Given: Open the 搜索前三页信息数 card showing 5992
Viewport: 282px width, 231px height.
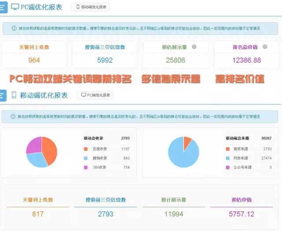Looking at the screenshot, I should point(105,54).
